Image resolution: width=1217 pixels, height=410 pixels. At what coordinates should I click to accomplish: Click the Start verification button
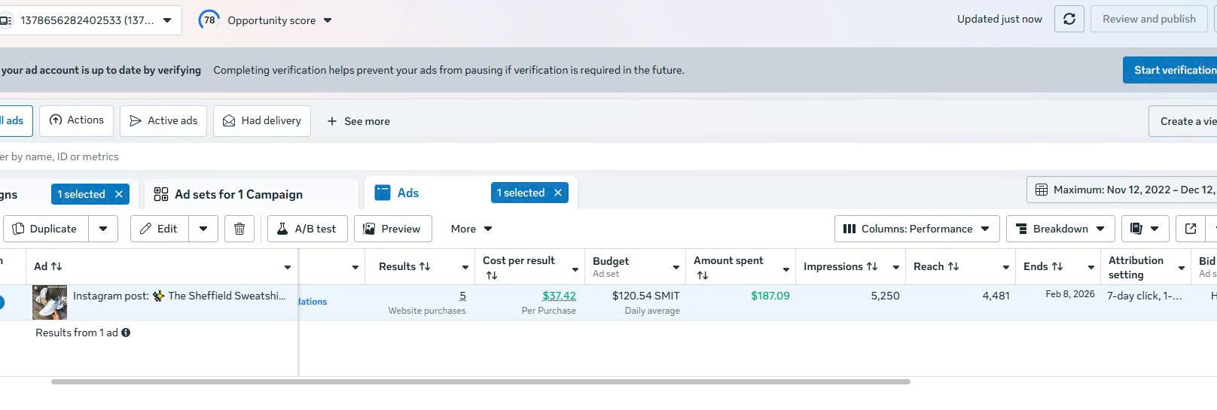[1171, 70]
